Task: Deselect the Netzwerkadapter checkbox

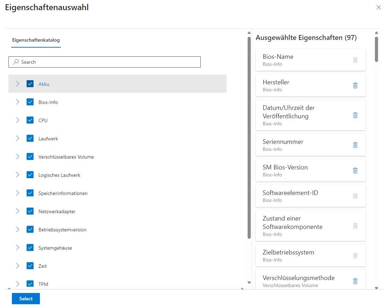Action: pyautogui.click(x=30, y=211)
